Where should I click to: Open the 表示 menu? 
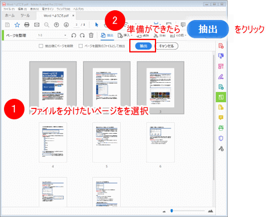34,9
